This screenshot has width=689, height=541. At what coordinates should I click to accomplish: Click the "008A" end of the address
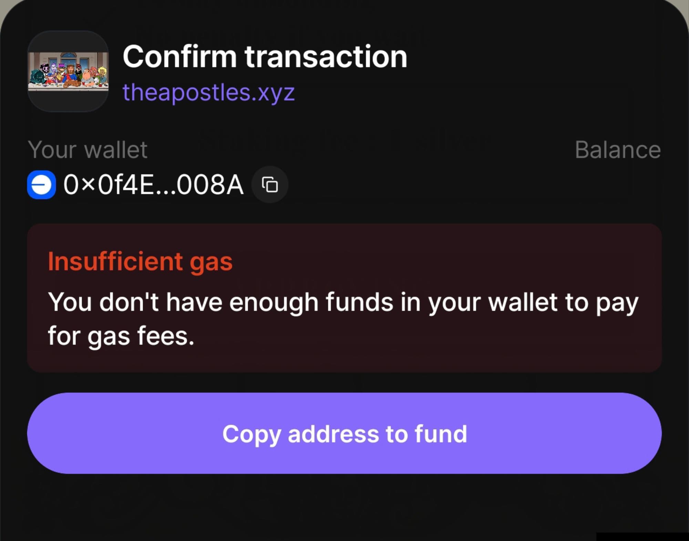210,185
